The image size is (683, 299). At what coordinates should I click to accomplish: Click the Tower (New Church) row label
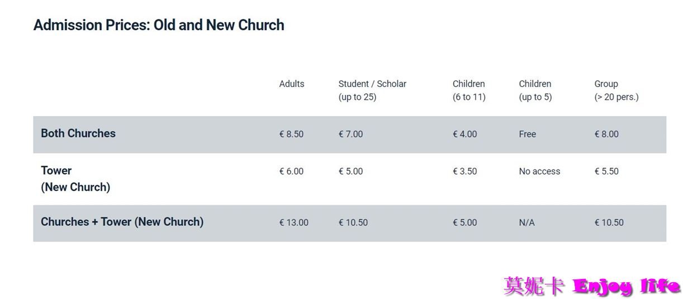tap(75, 179)
